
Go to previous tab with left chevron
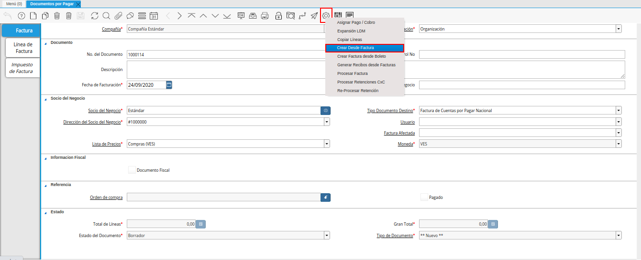click(x=168, y=16)
